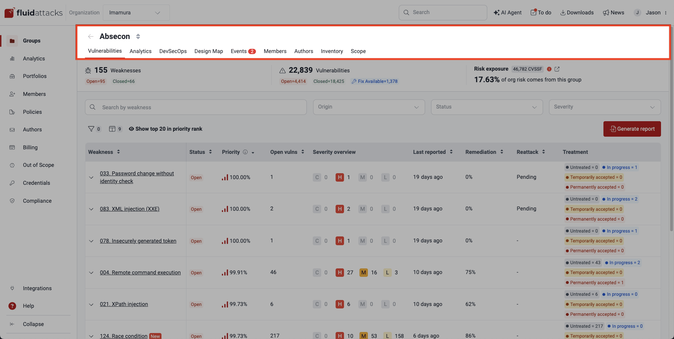This screenshot has width=674, height=339.
Task: Click the risk exposure external link icon
Action: [557, 69]
